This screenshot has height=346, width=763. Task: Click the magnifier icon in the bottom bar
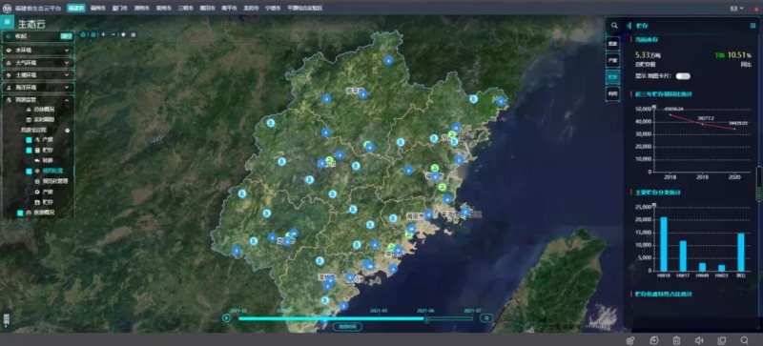745,340
